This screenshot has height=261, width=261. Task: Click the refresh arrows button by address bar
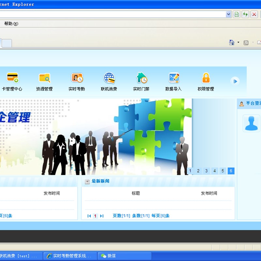tap(245, 14)
